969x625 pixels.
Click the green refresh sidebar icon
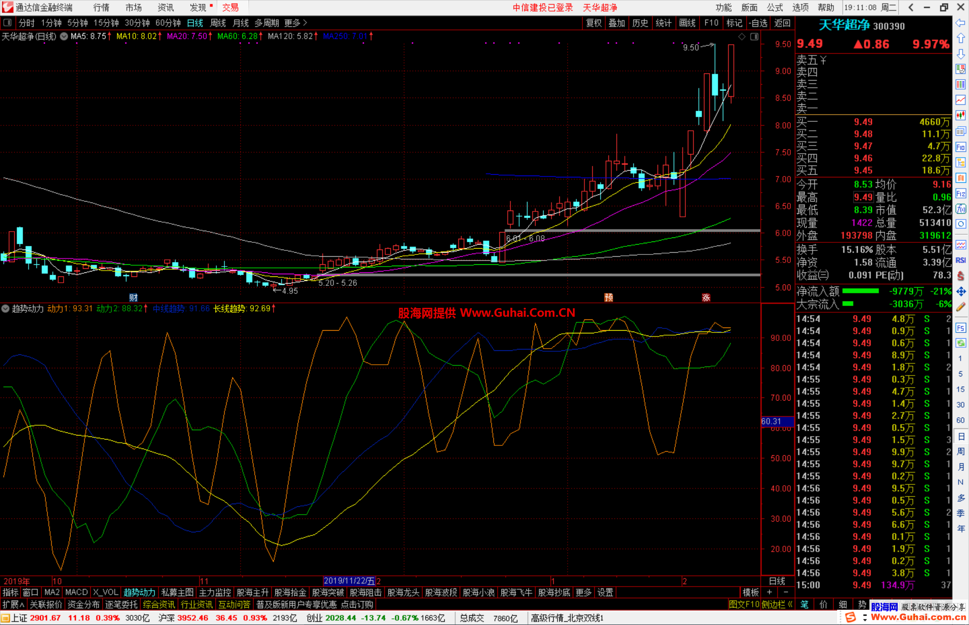pyautogui.click(x=960, y=343)
